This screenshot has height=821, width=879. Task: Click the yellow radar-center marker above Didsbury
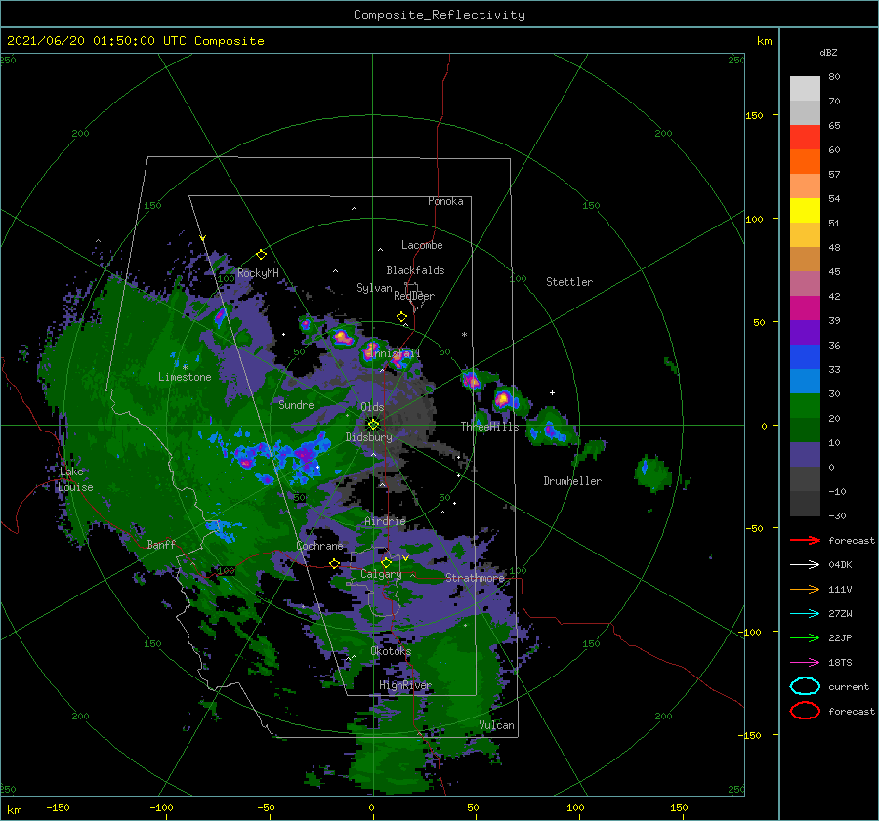pyautogui.click(x=373, y=425)
